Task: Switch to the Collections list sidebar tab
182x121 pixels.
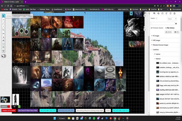Action: click(x=170, y=13)
